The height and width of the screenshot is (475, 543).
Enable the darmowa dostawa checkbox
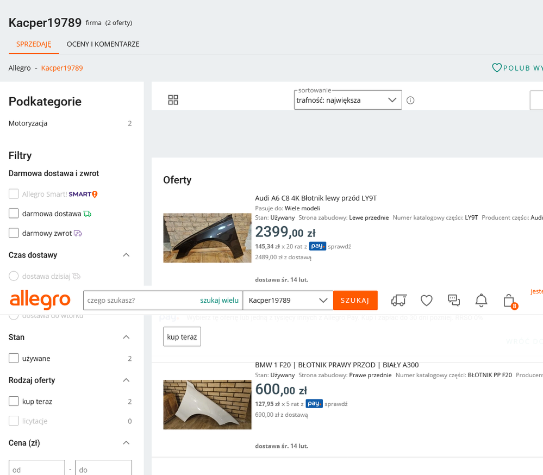14,214
